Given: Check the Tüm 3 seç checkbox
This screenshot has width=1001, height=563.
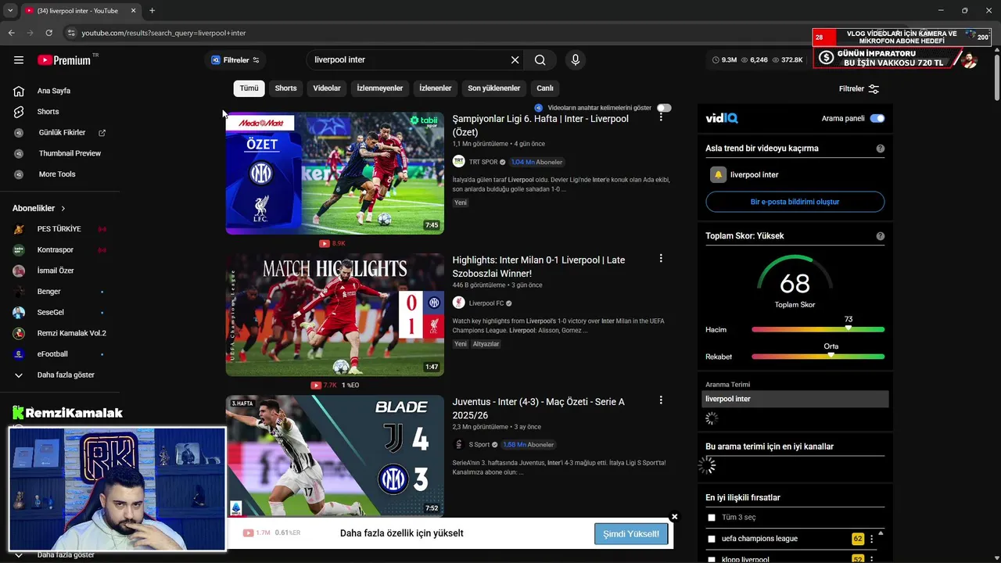Looking at the screenshot, I should [x=712, y=518].
